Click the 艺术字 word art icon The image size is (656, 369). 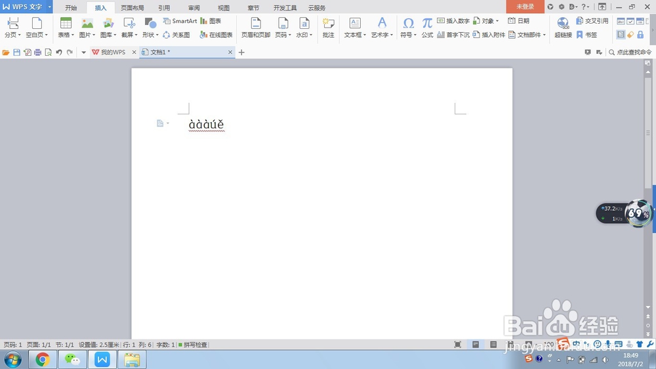click(x=382, y=23)
